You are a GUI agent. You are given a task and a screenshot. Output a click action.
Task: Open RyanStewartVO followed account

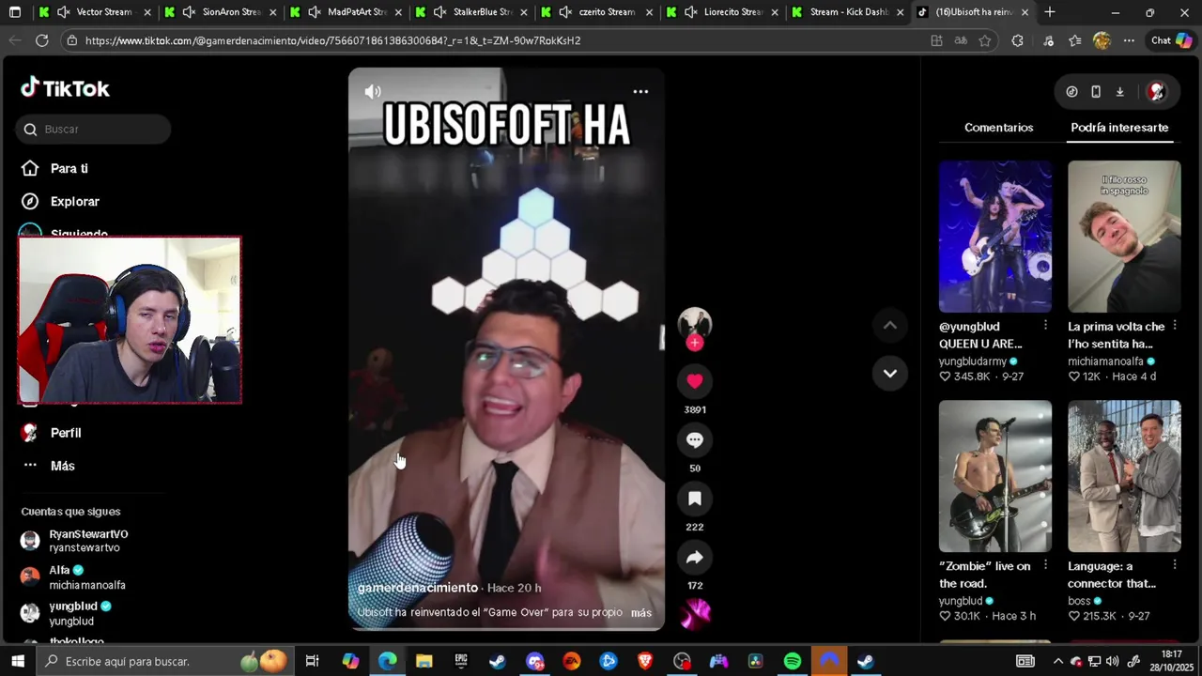[89, 541]
